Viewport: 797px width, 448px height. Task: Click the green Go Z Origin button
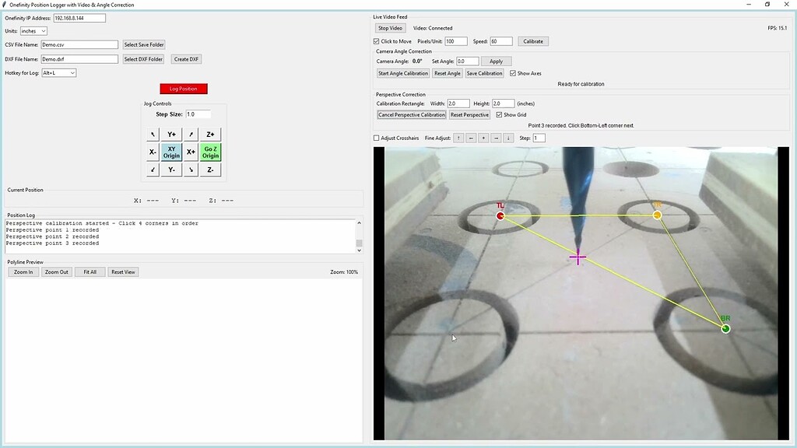209,152
